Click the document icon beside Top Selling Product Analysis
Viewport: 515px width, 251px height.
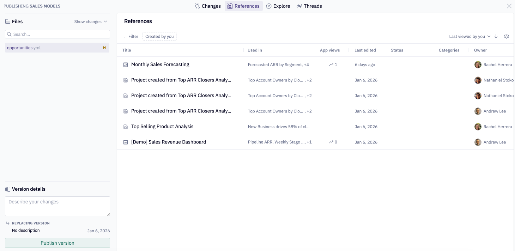126,127
